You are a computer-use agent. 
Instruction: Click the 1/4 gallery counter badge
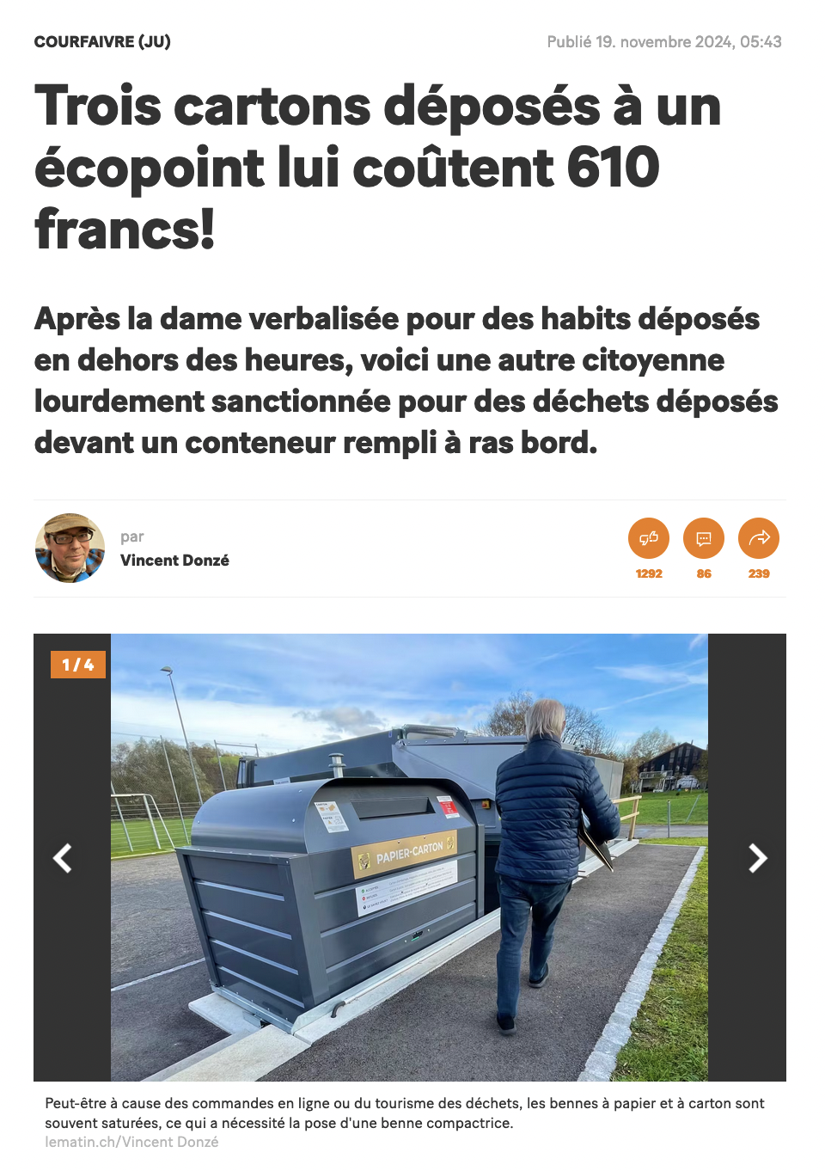click(78, 665)
